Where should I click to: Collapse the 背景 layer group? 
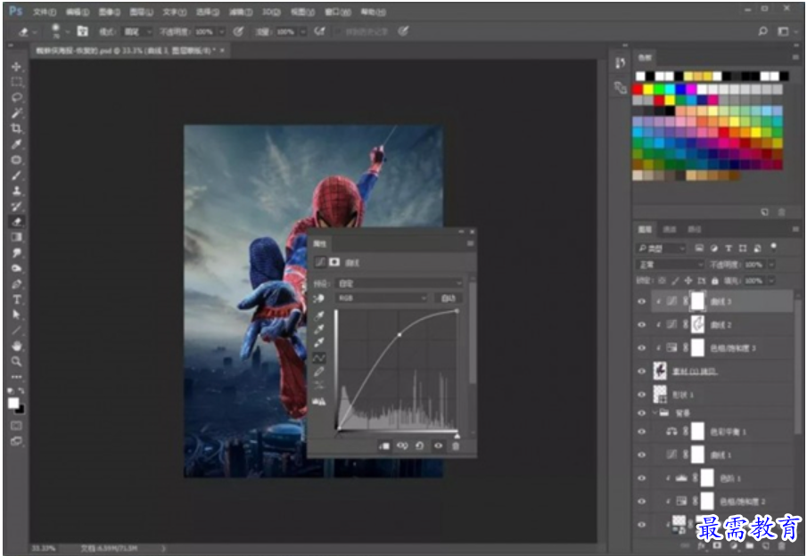point(655,413)
